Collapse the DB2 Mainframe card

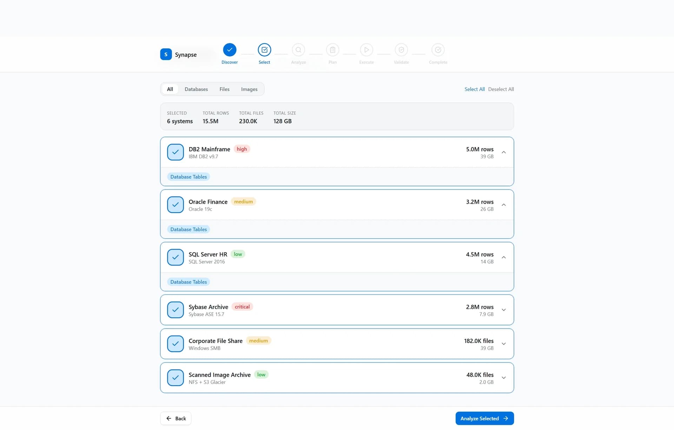click(x=504, y=152)
